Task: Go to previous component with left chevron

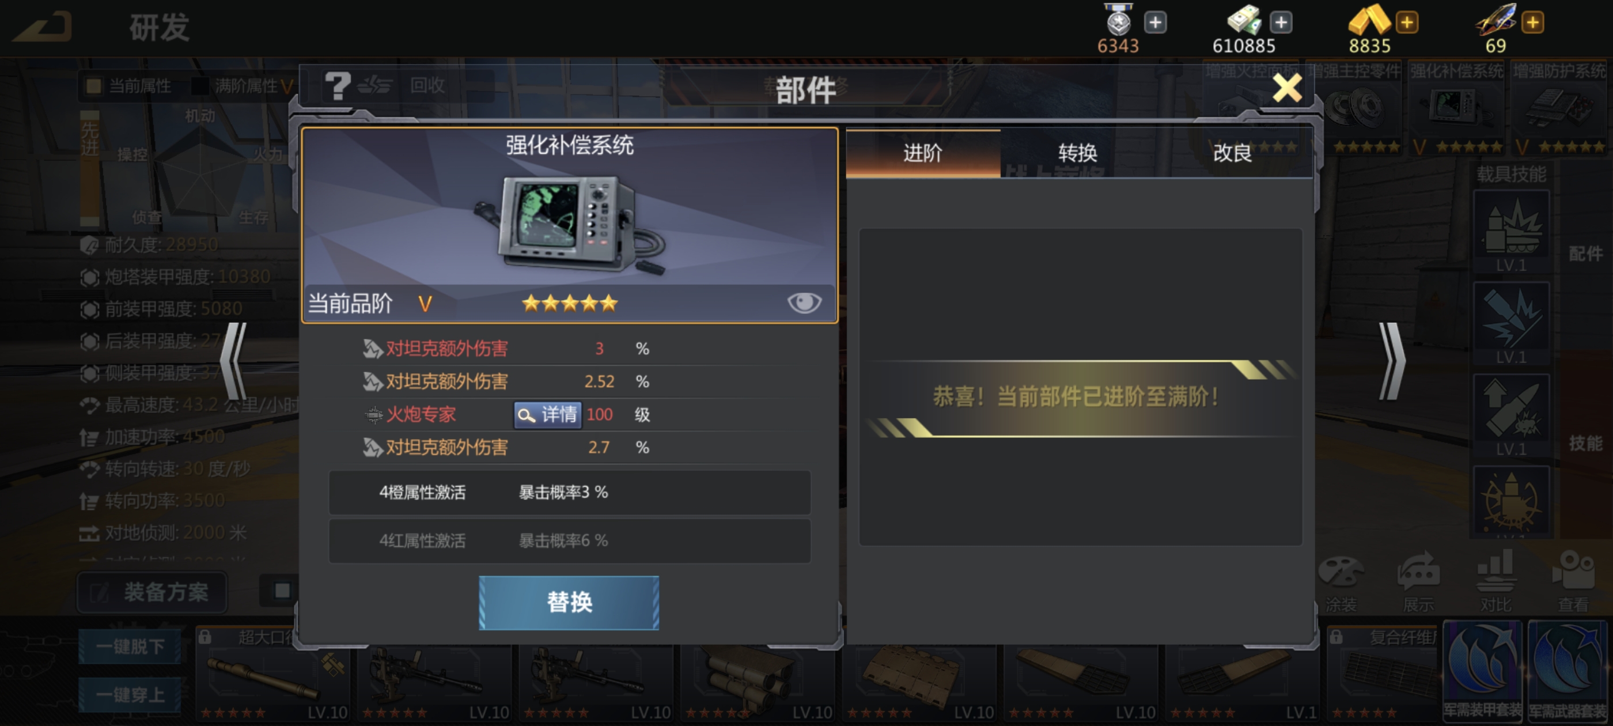Action: [x=233, y=361]
